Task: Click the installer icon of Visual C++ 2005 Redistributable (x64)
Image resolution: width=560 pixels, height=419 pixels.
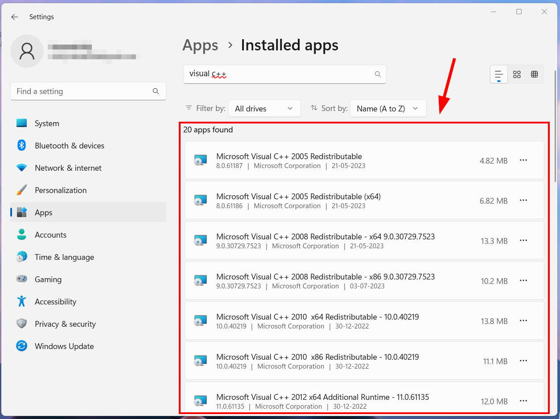Action: coord(201,201)
